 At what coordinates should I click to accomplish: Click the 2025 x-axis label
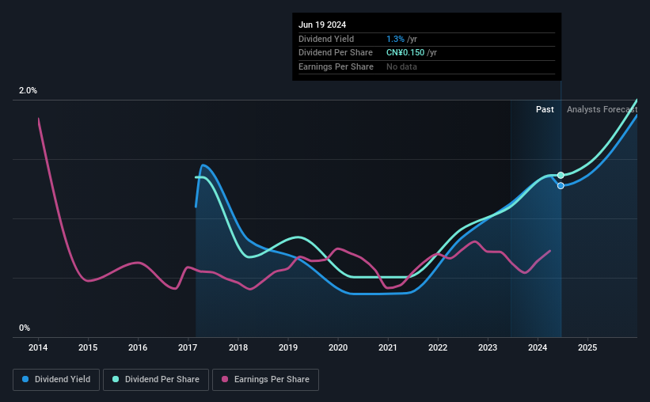pos(587,347)
